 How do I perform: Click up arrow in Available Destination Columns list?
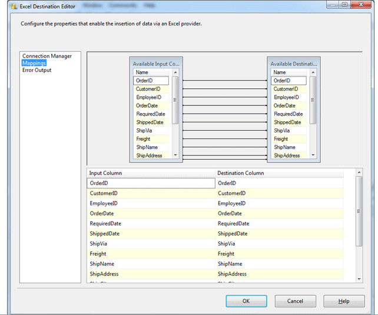coord(313,72)
